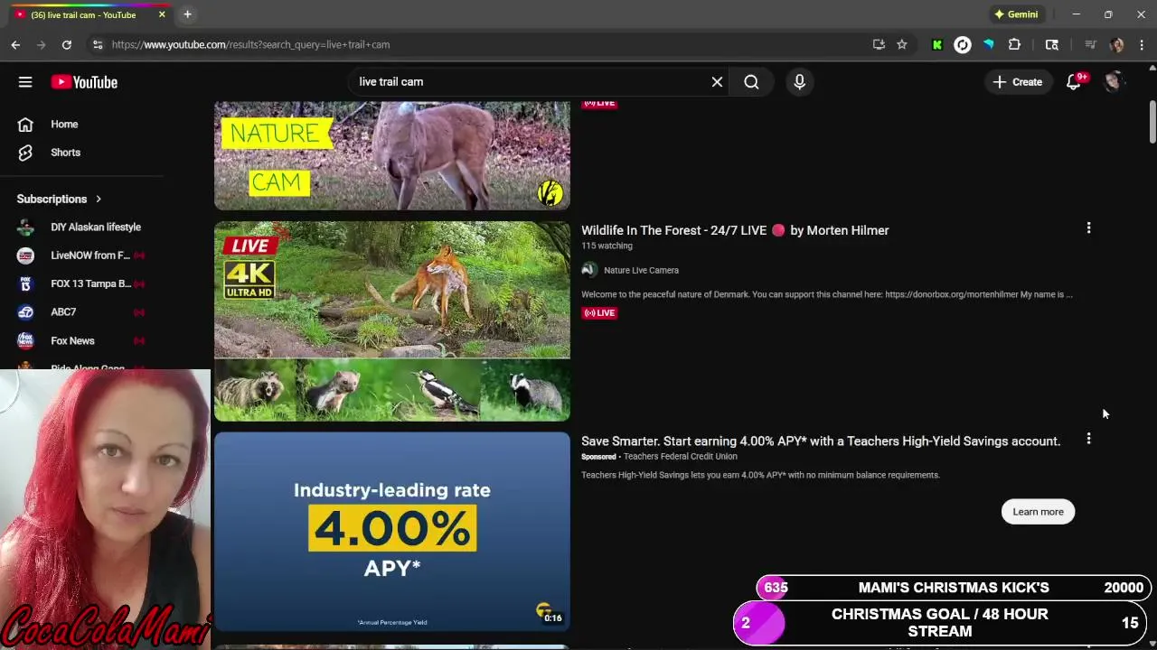Open the Extensions puzzle piece icon
Viewport: 1157px width, 650px height.
1014,44
